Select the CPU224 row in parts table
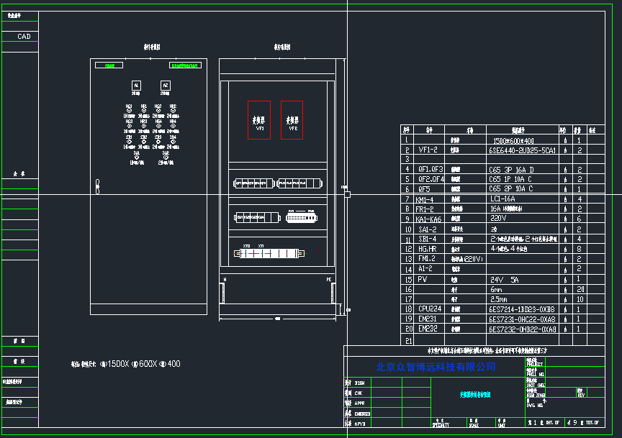The width and height of the screenshot is (622, 438). tap(430, 309)
